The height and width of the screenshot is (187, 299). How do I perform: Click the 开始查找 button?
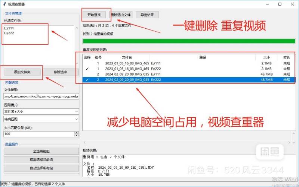point(94,15)
